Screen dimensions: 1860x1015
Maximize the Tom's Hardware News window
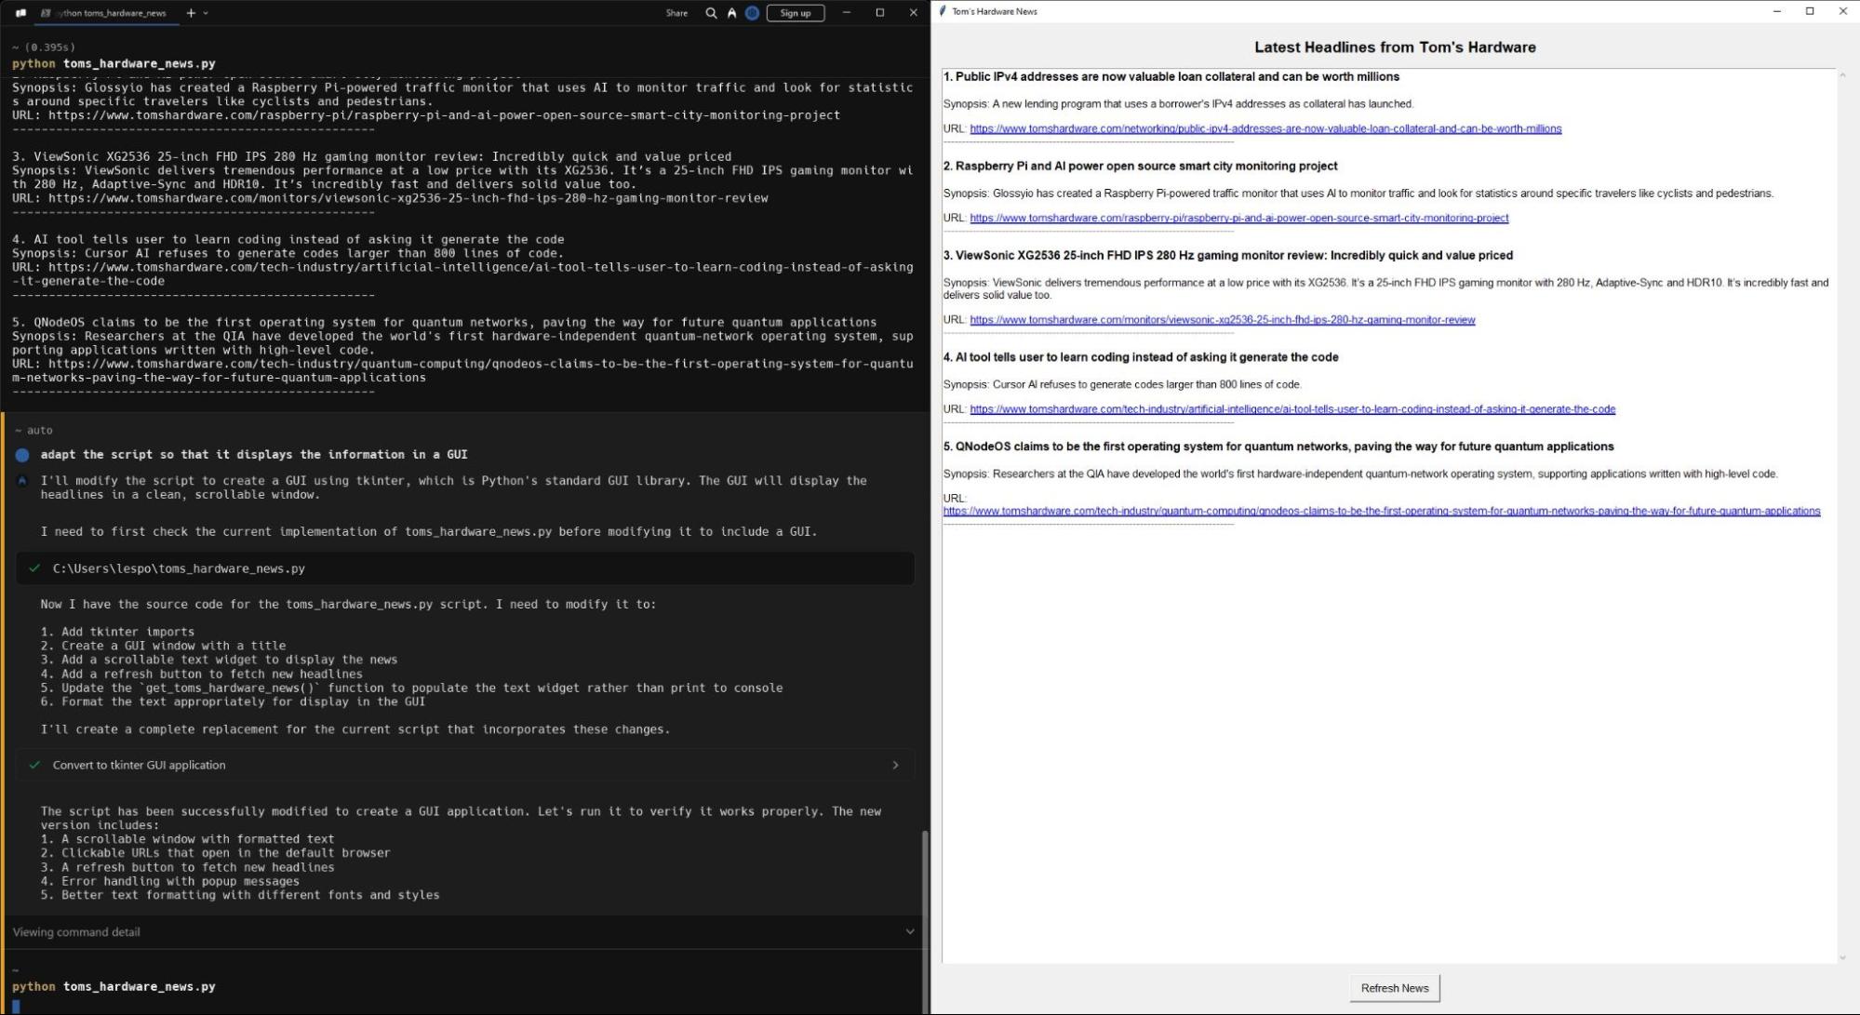pos(1810,11)
